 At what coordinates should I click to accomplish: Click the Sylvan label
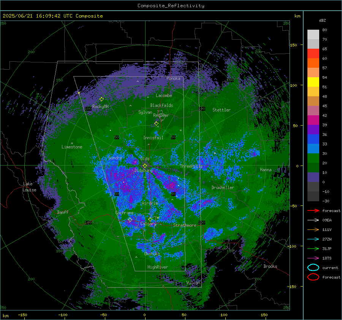[145, 112]
